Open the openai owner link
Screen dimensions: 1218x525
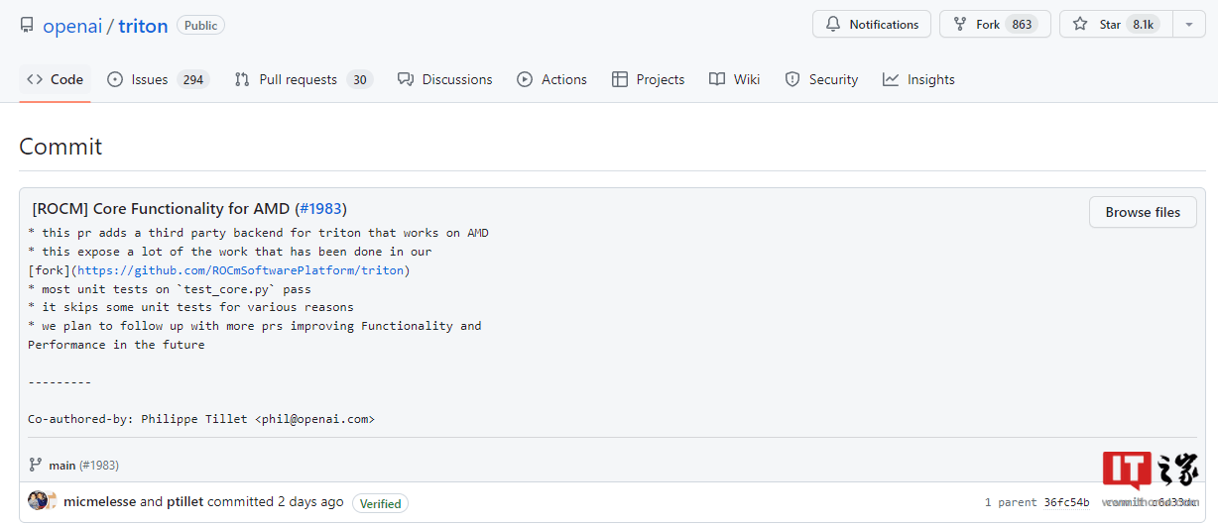coord(71,26)
